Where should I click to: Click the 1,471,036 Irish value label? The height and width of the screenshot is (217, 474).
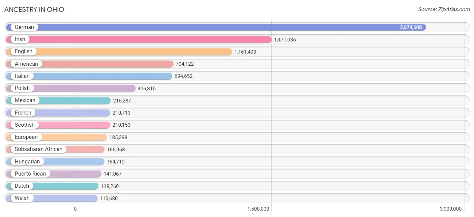pyautogui.click(x=285, y=40)
